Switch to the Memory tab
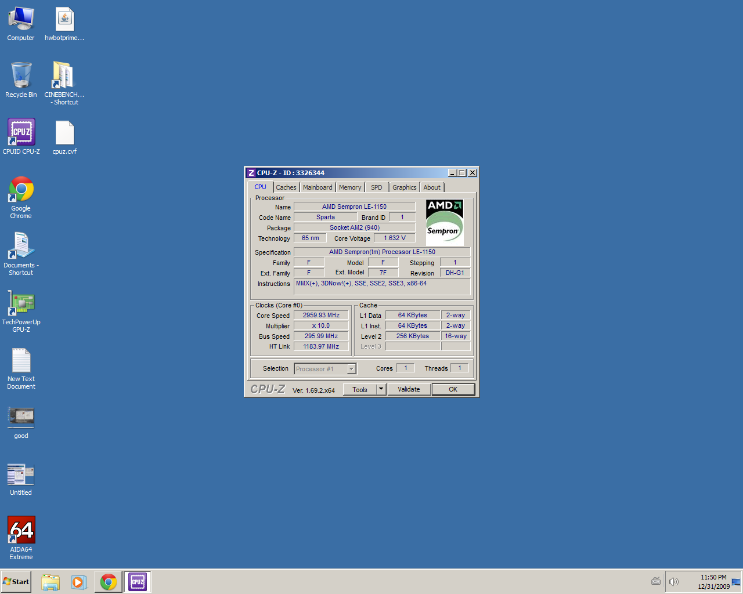 tap(350, 187)
